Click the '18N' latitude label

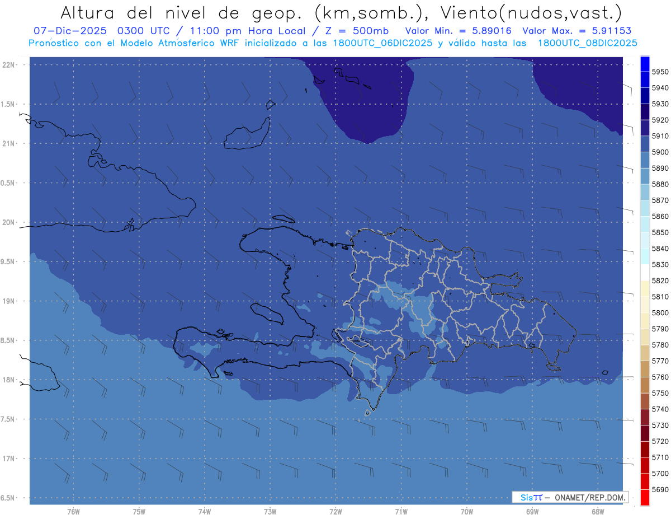(10, 380)
